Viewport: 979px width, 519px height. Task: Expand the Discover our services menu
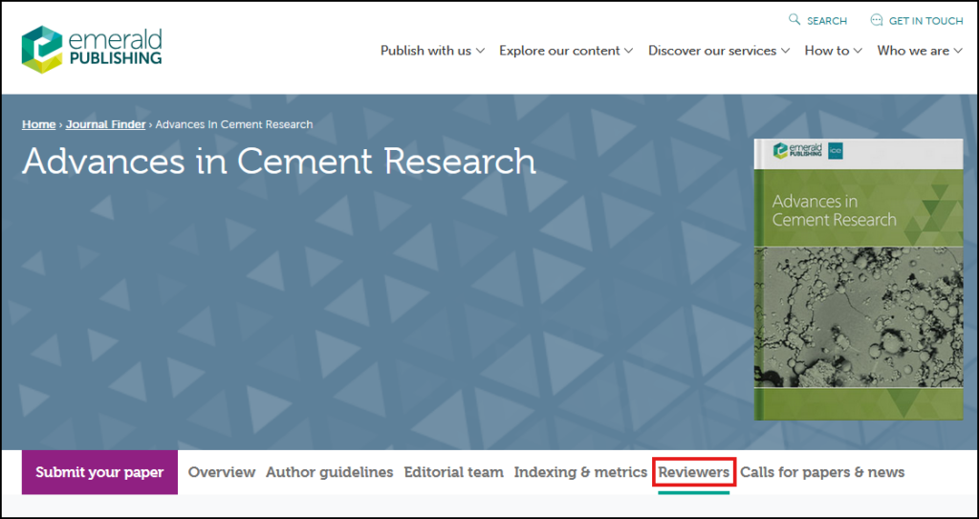(719, 51)
